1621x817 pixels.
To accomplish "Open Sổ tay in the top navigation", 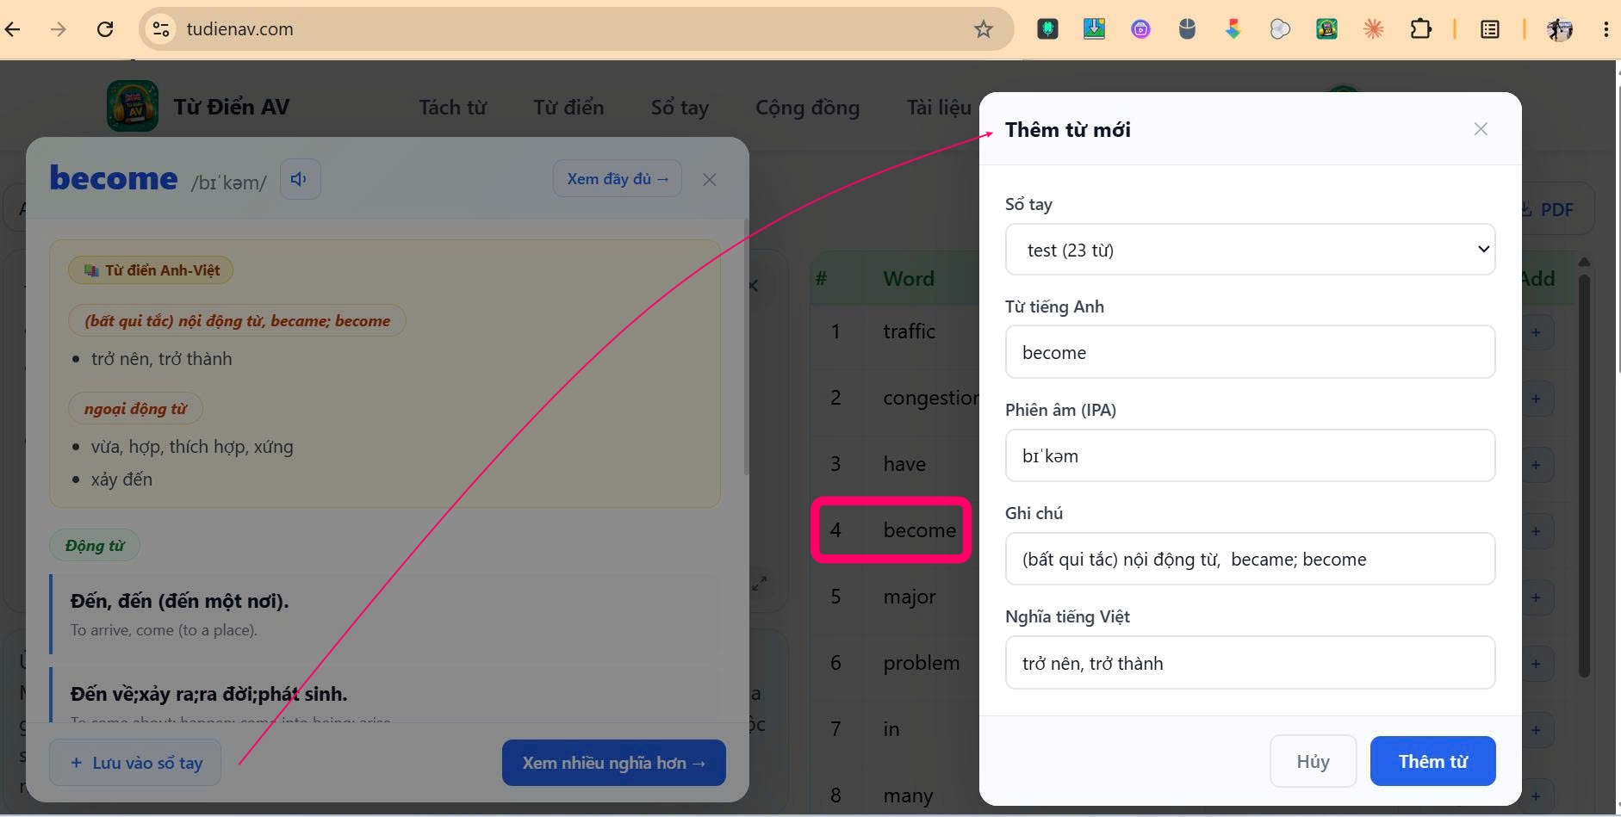I will pos(680,108).
